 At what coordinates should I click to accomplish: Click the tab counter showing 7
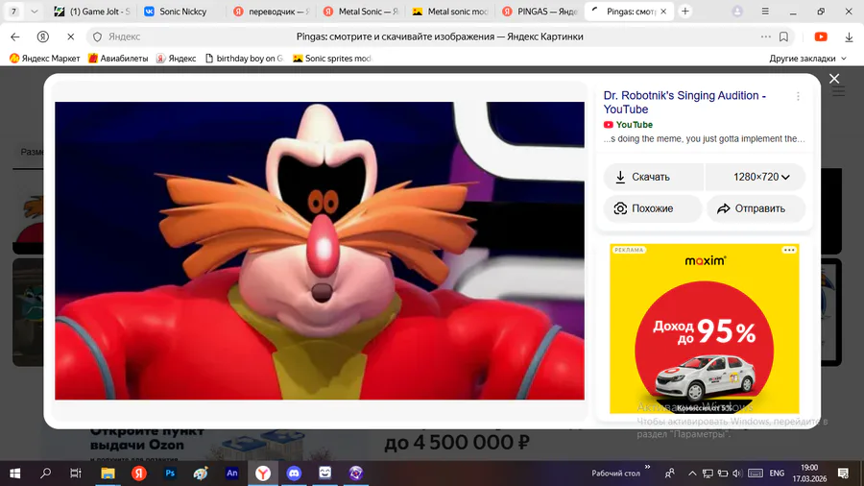pyautogui.click(x=13, y=11)
